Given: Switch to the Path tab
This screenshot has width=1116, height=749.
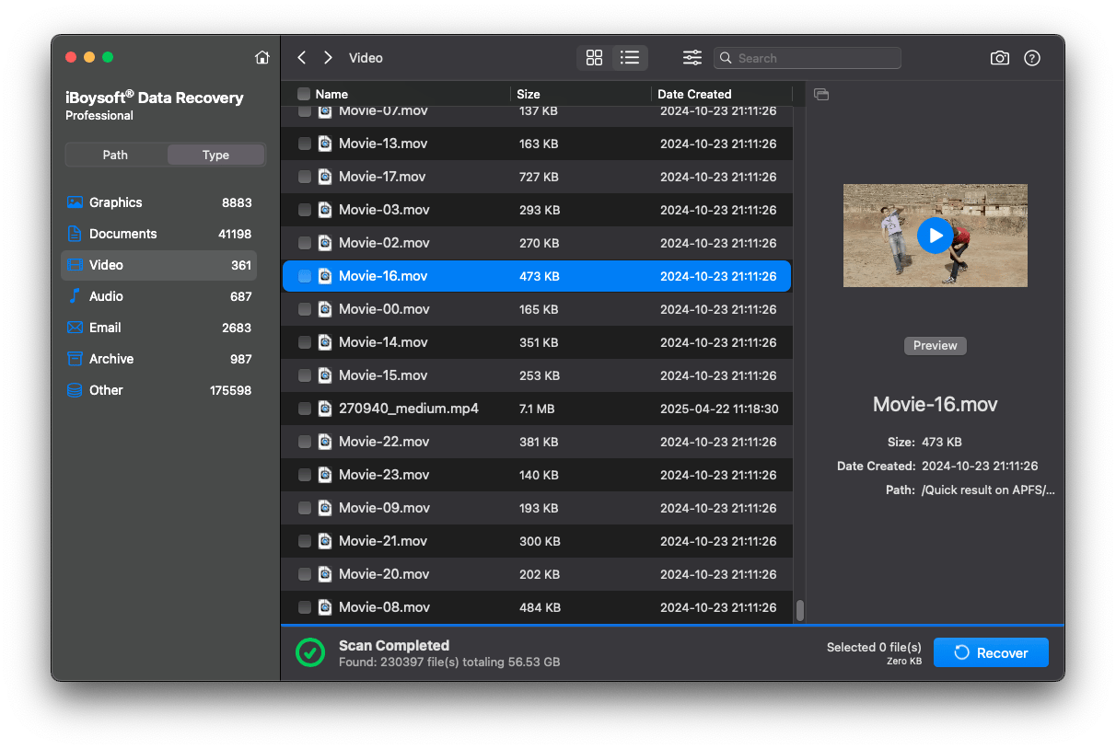Looking at the screenshot, I should click(115, 155).
